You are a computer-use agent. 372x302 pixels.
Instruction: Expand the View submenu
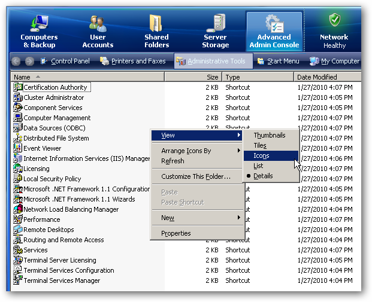coord(196,135)
